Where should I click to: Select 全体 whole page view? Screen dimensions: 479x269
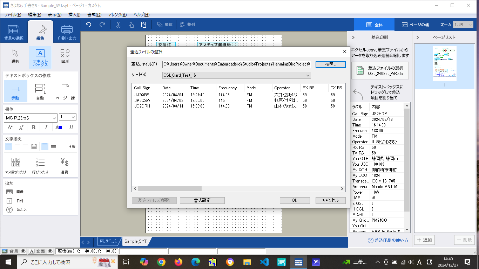374,25
